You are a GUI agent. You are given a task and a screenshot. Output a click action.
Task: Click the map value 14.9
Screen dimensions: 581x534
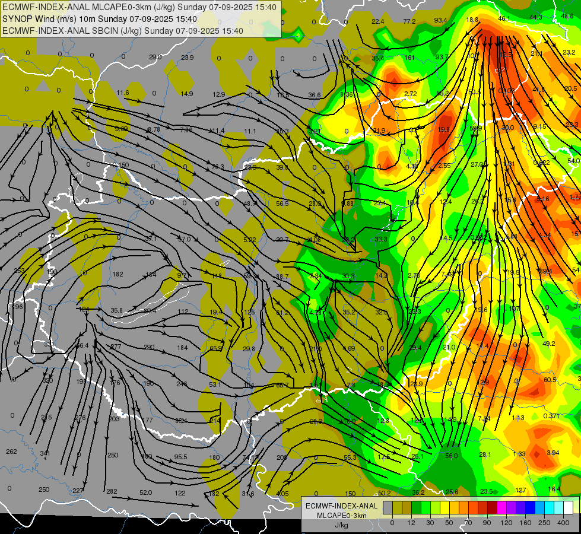pyautogui.click(x=187, y=94)
